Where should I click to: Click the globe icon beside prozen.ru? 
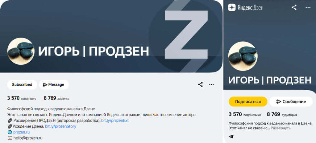pyautogui.click(x=10, y=132)
